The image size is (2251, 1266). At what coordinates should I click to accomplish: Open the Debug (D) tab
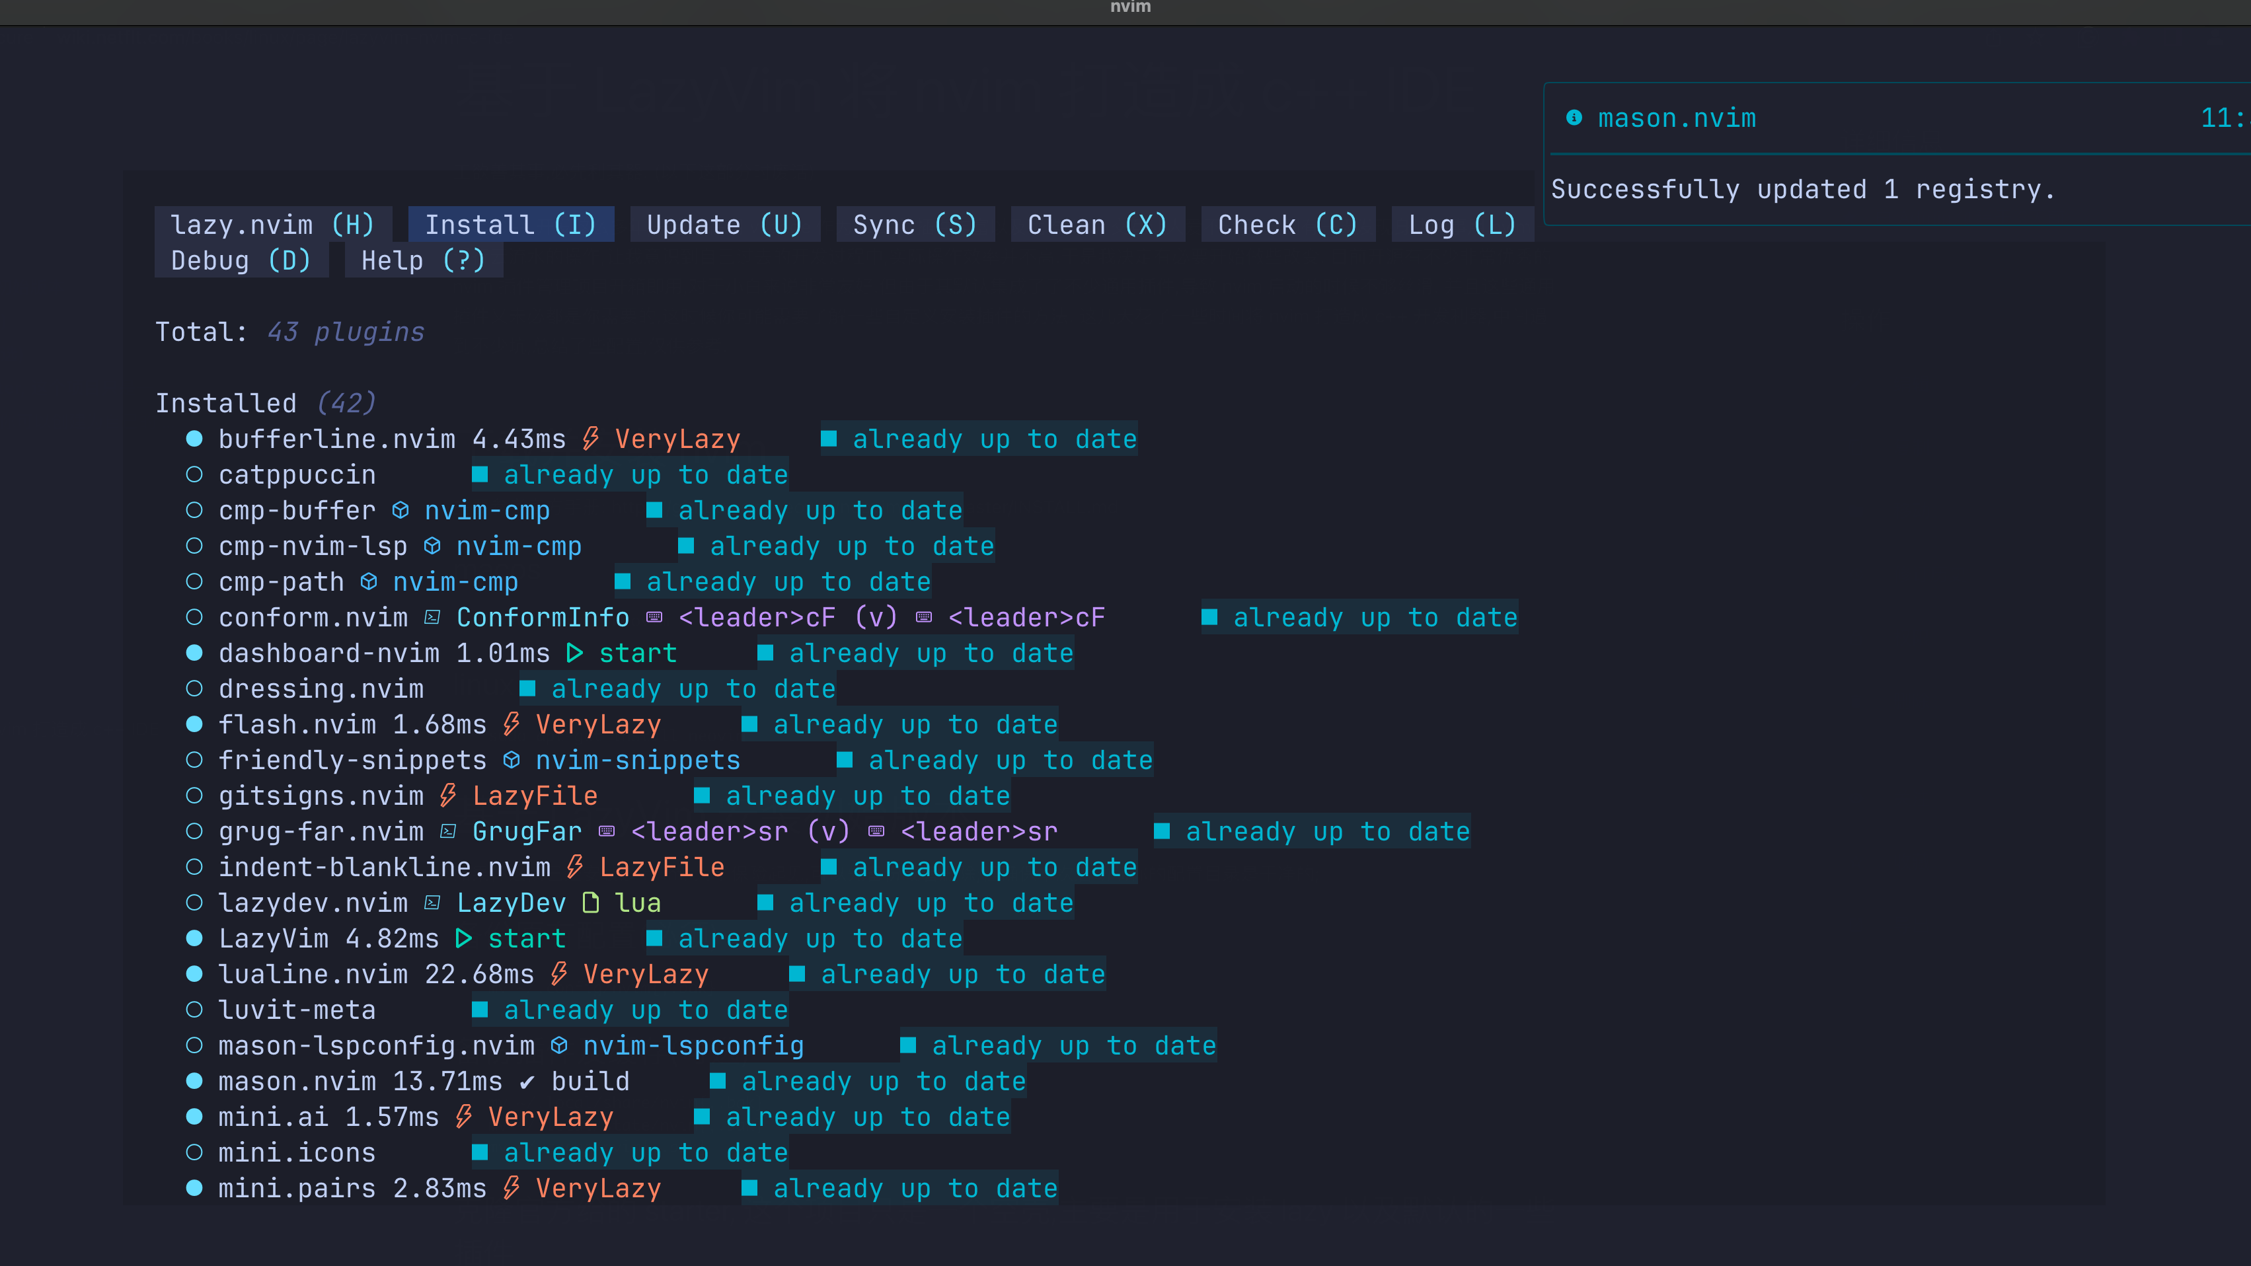point(241,260)
